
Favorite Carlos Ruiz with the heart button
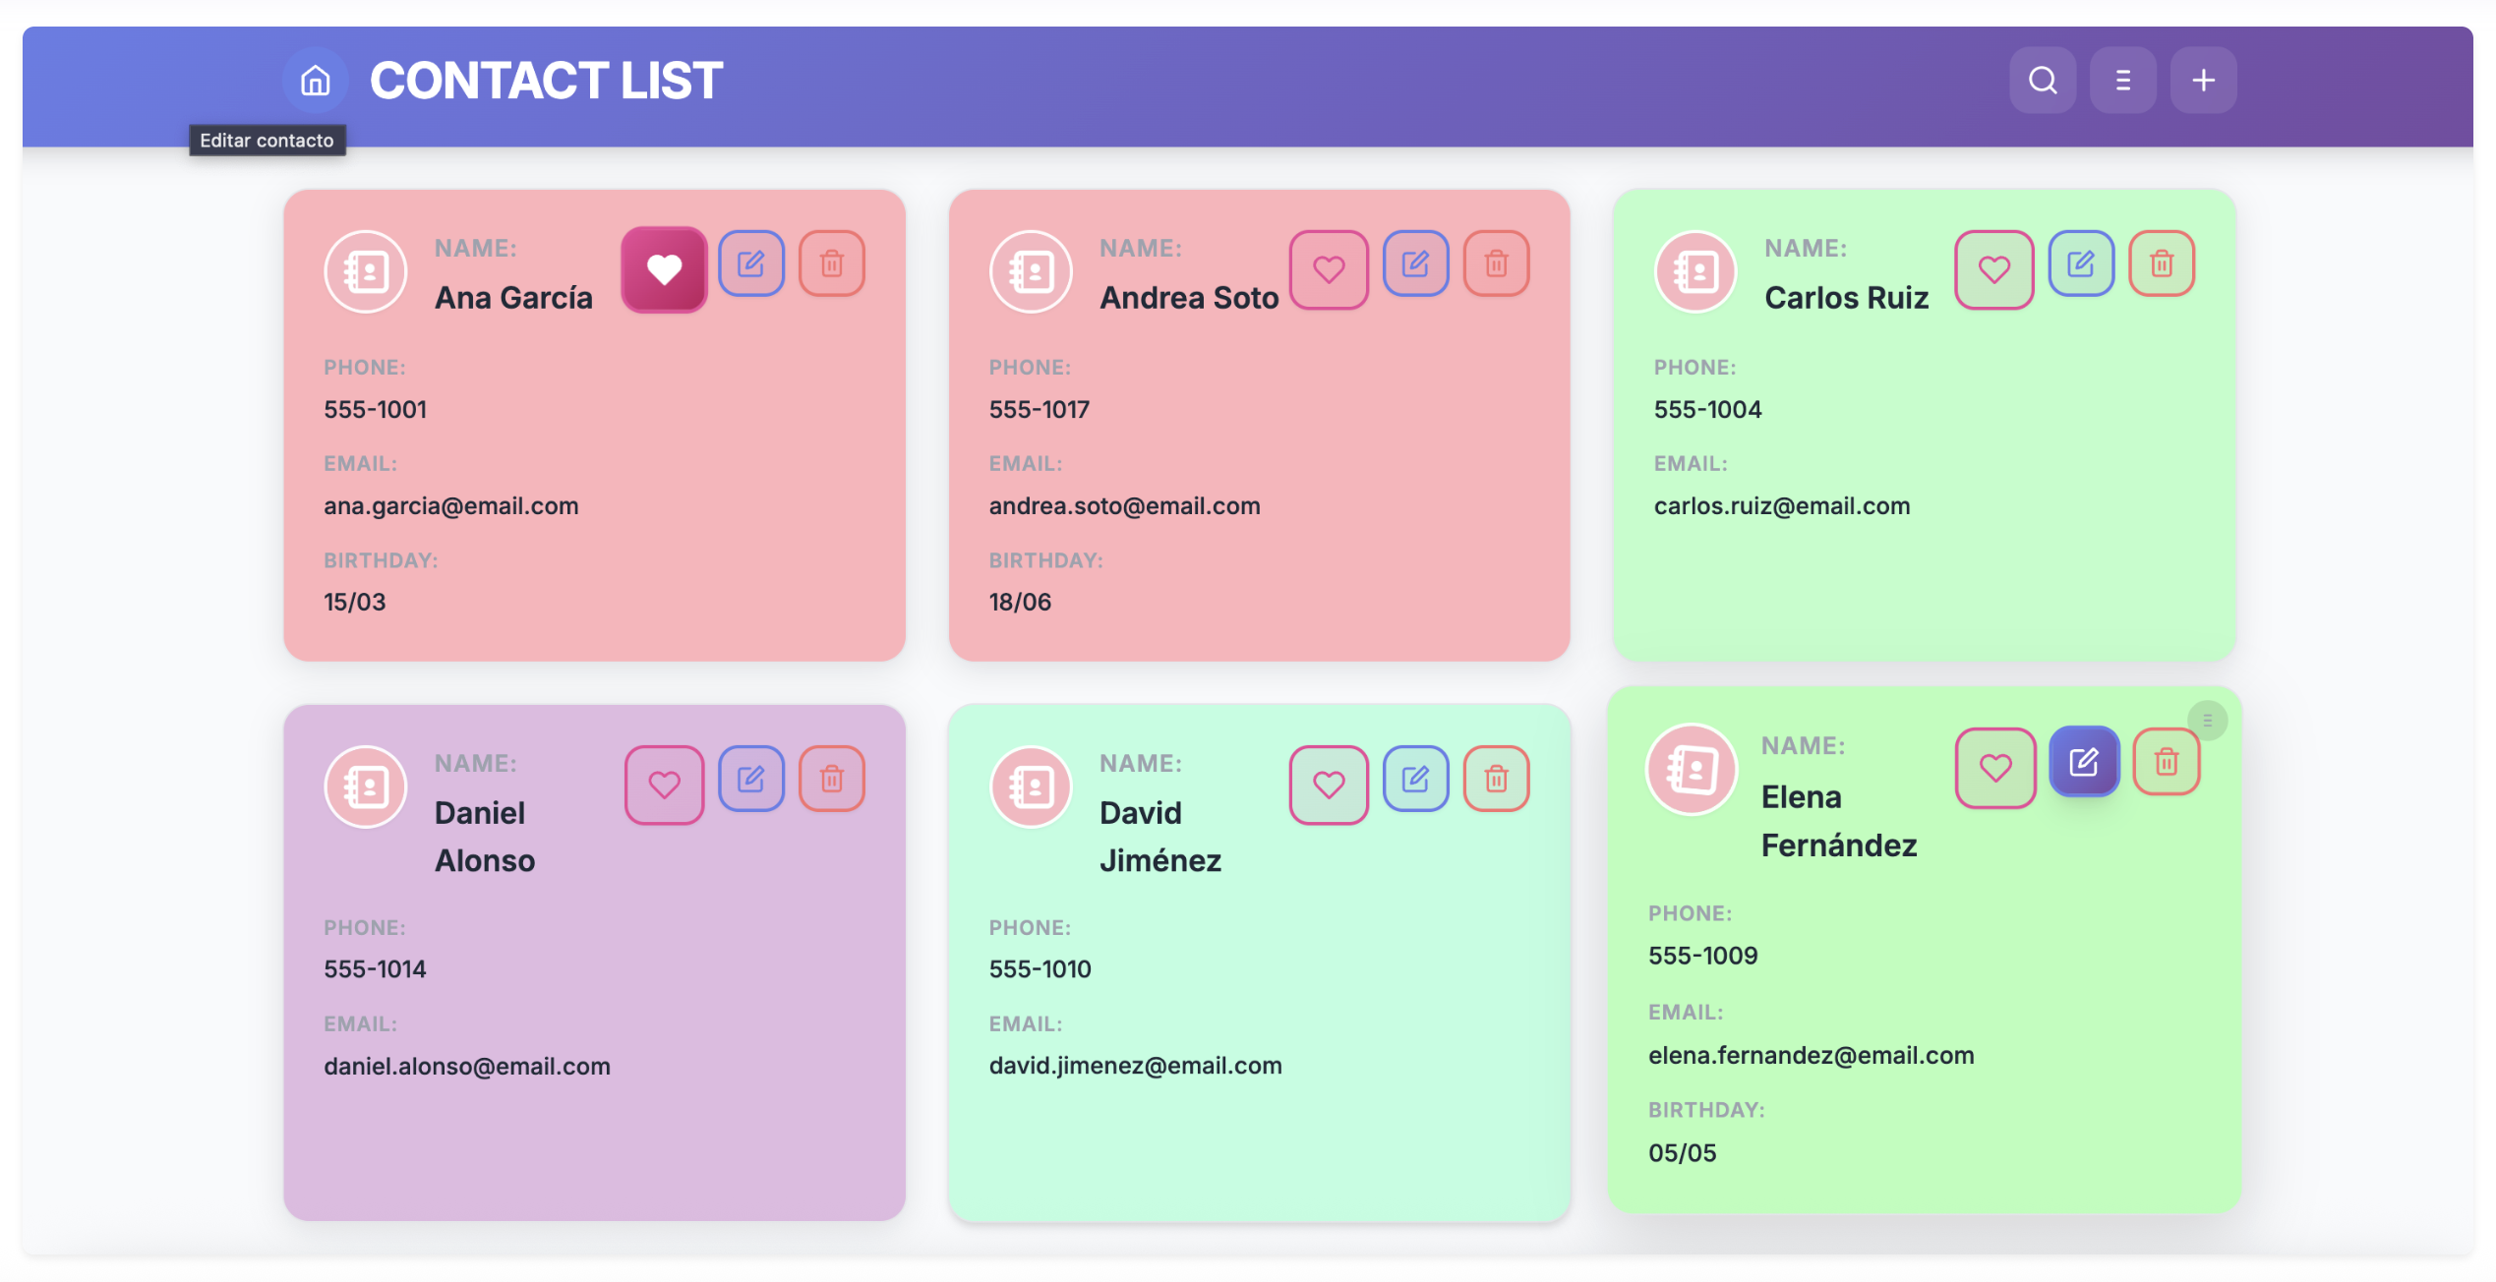click(x=1994, y=268)
